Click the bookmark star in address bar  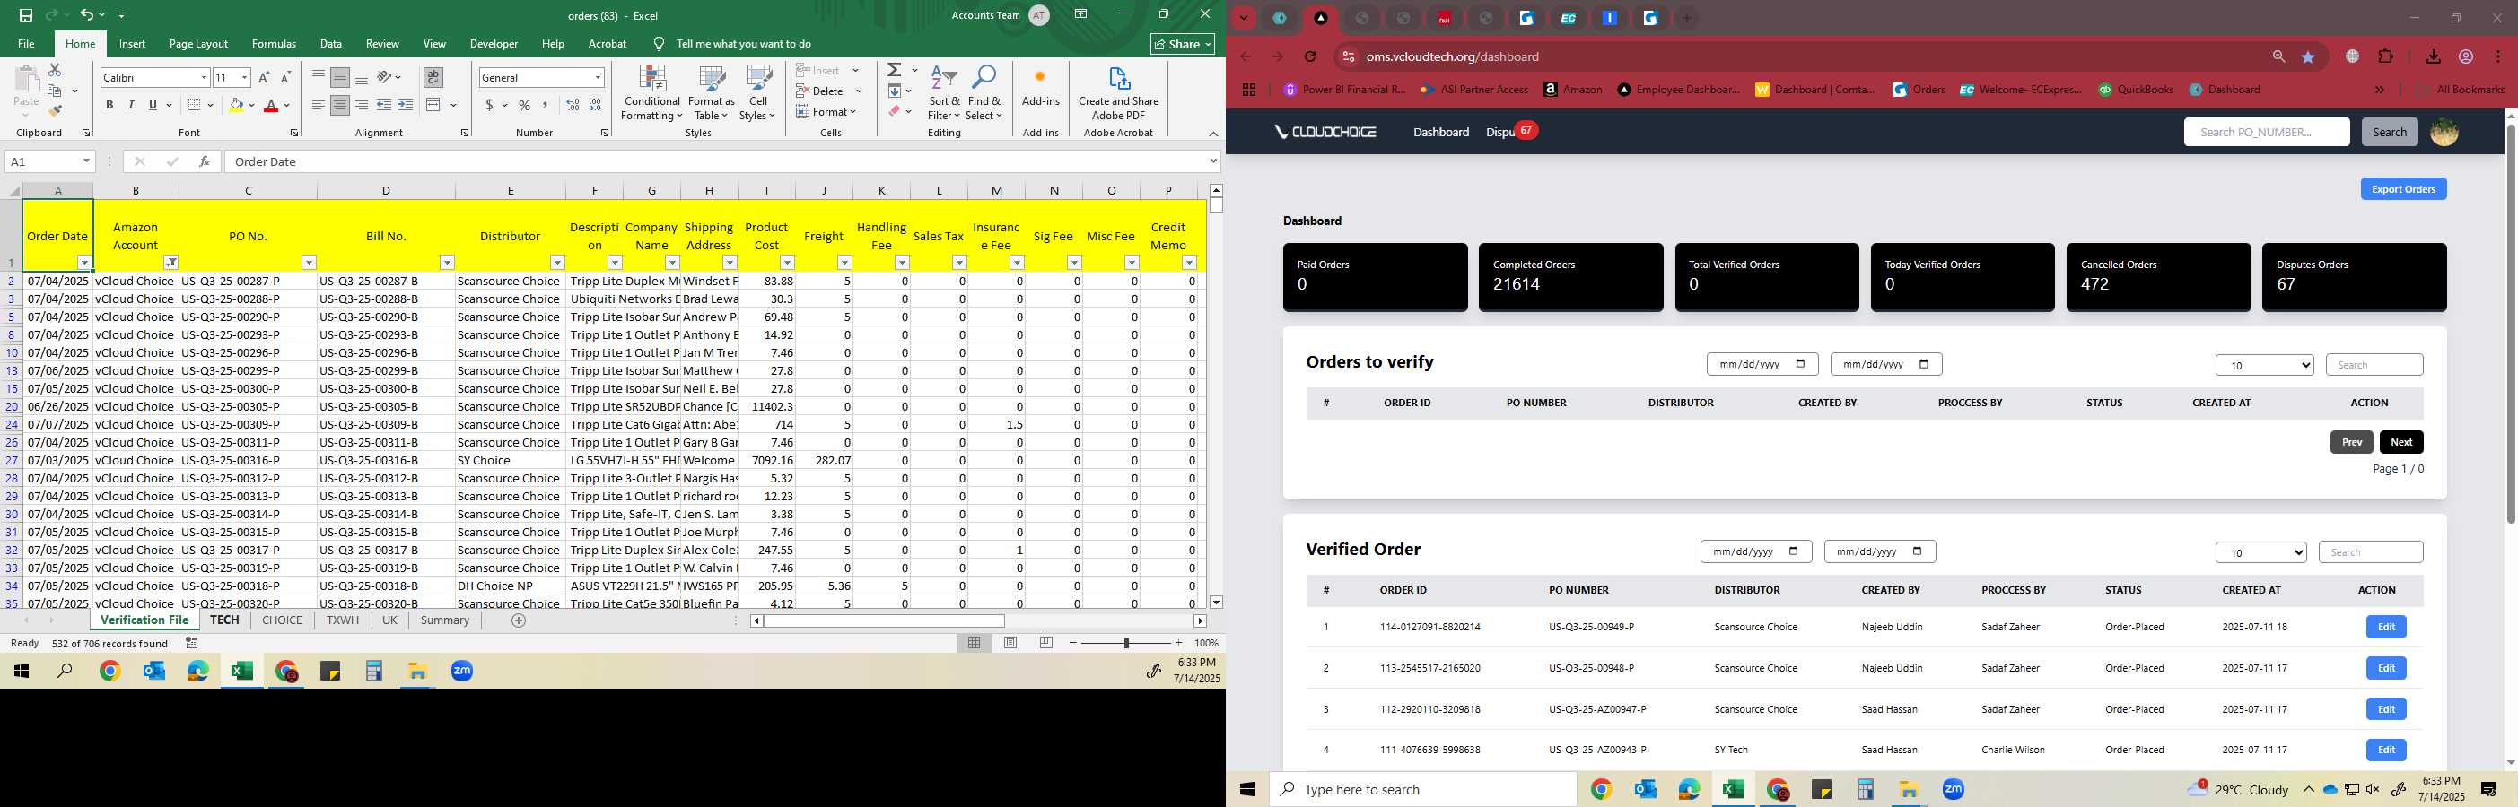[2308, 56]
